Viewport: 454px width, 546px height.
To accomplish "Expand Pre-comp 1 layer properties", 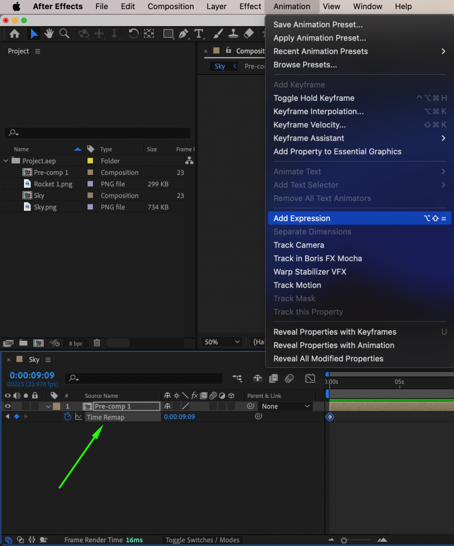I will [x=48, y=406].
